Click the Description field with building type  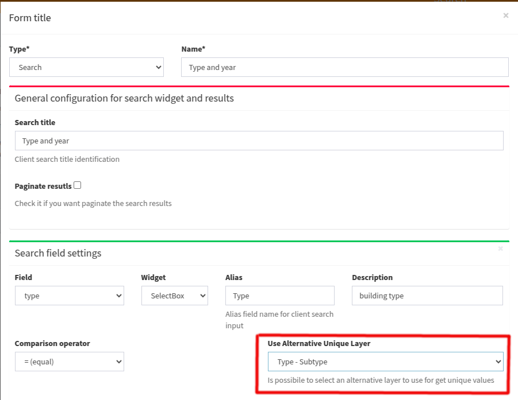pos(428,296)
